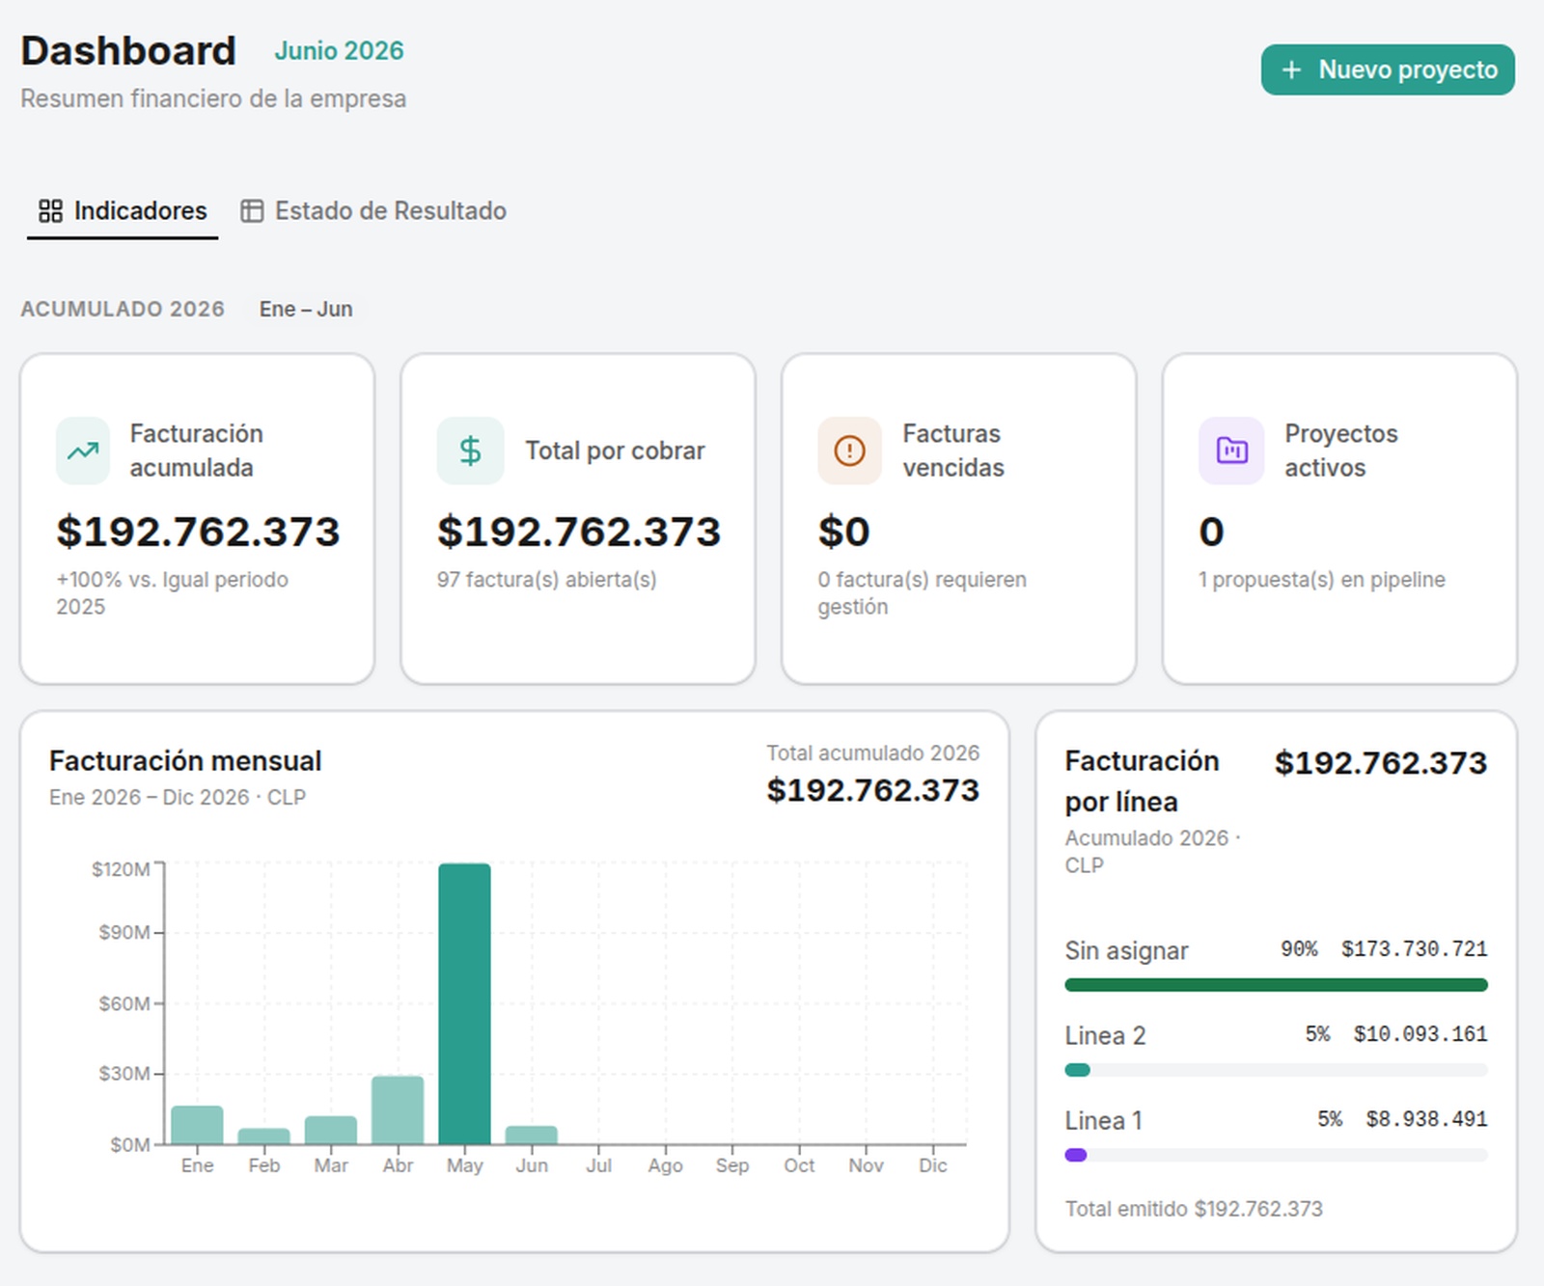This screenshot has height=1286, width=1544.
Task: Click the Linea 2 progress bar
Action: (1276, 1070)
